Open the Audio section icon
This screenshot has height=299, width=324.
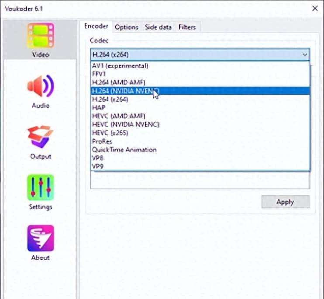pos(41,86)
